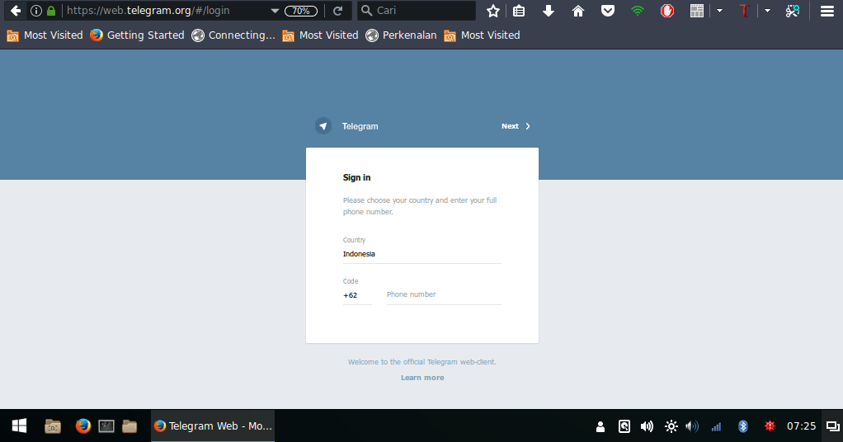The width and height of the screenshot is (843, 442).
Task: Bookmark this page with the star icon
Action: [x=493, y=11]
